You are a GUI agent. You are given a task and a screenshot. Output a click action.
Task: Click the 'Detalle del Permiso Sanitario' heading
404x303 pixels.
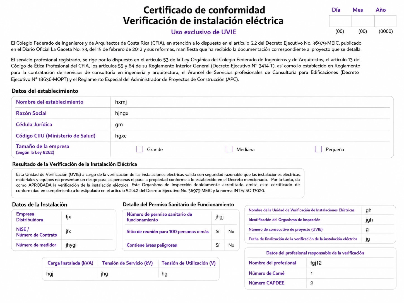point(178,205)
